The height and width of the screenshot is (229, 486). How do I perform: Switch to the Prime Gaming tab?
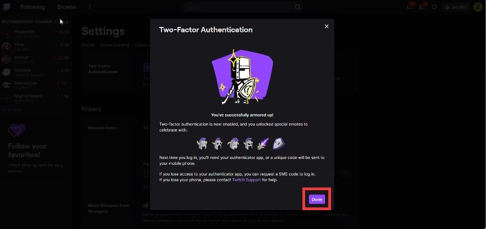(114, 45)
